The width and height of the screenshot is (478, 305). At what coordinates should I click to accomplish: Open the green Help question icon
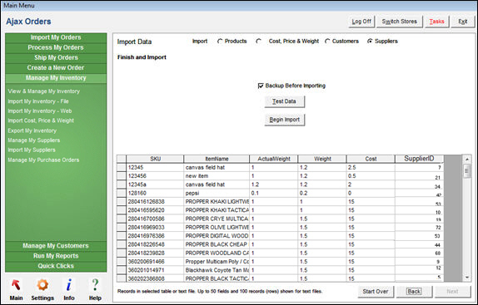pos(95,285)
